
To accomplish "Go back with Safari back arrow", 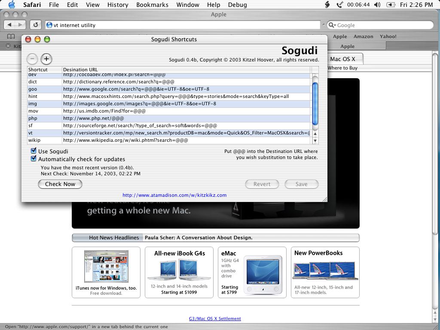I will pyautogui.click(x=9, y=24).
